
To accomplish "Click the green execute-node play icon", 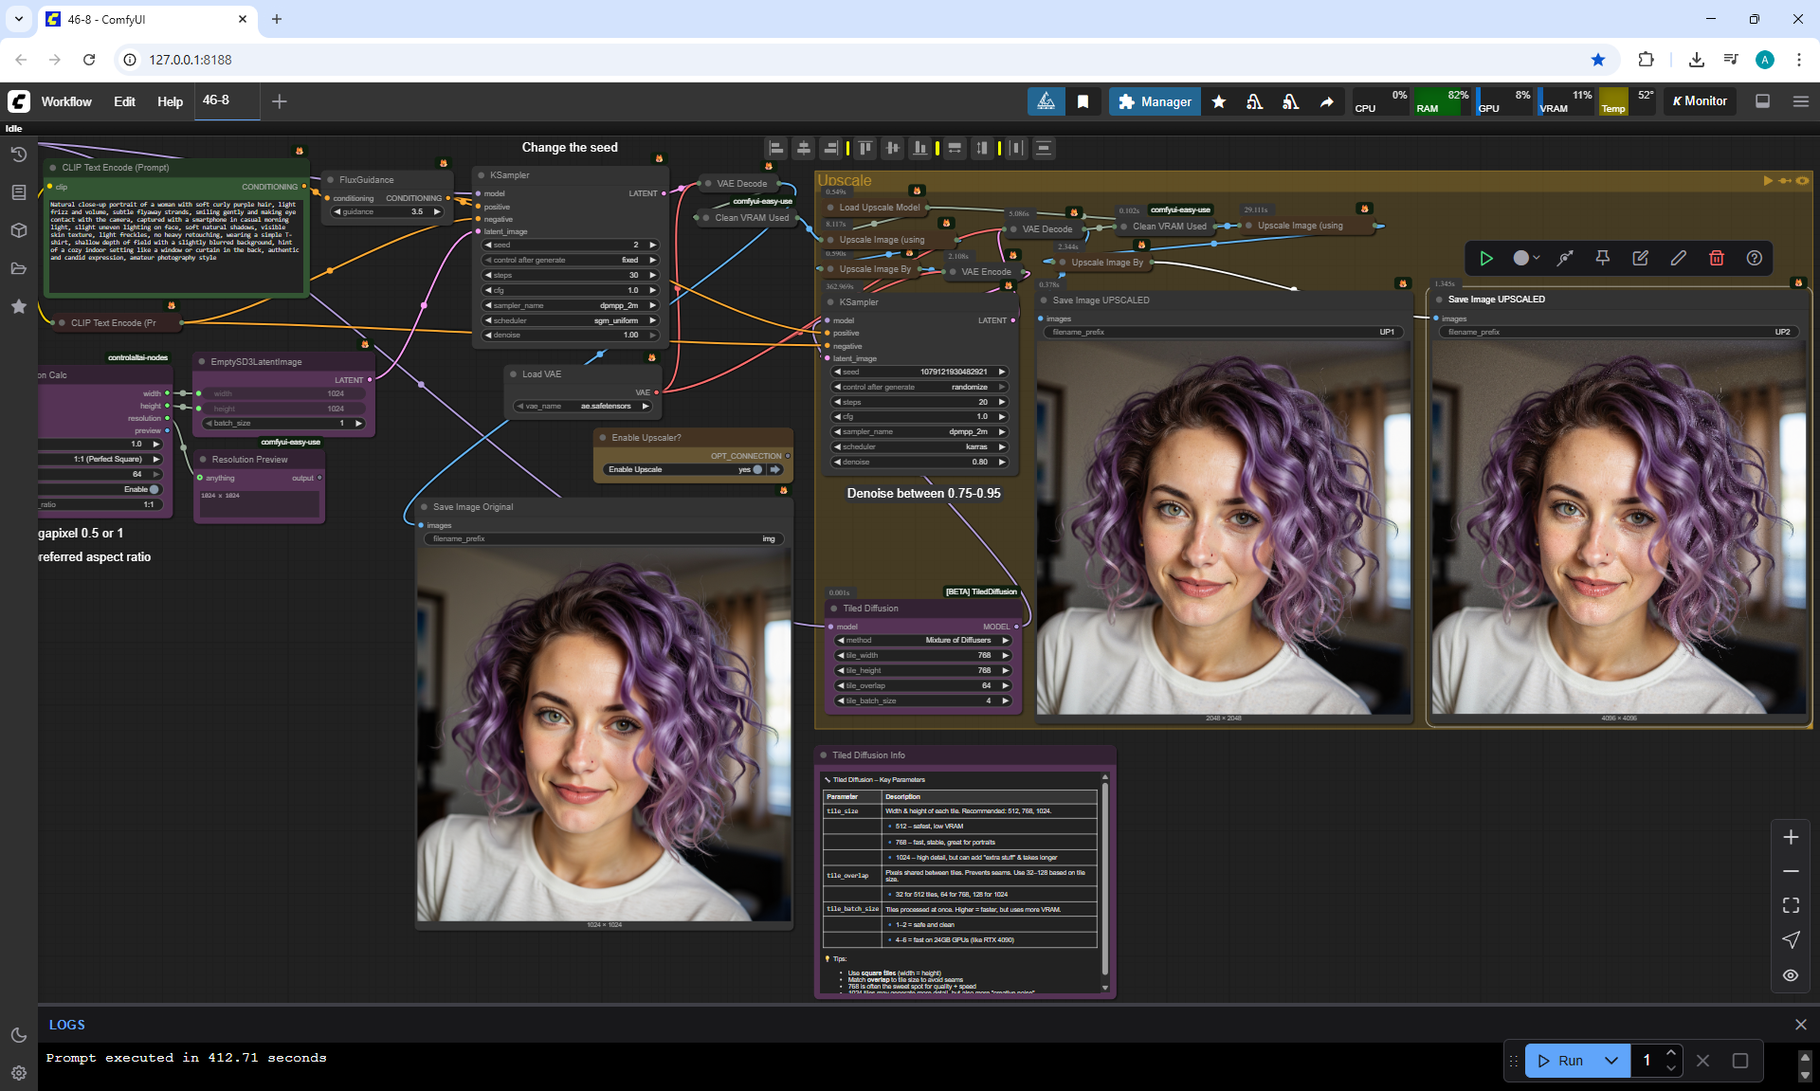I will pyautogui.click(x=1486, y=258).
